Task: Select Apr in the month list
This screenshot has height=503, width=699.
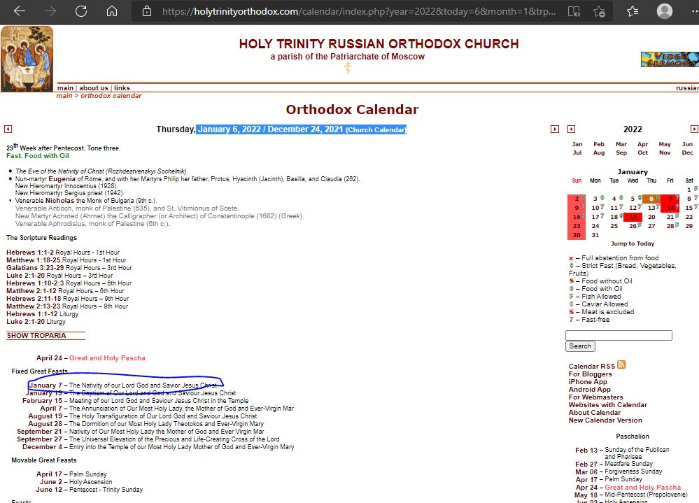Action: pos(642,144)
